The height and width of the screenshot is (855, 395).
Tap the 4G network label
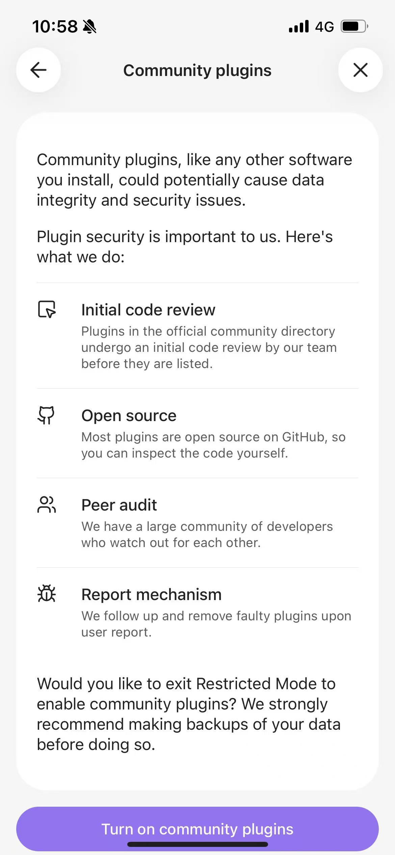click(324, 26)
